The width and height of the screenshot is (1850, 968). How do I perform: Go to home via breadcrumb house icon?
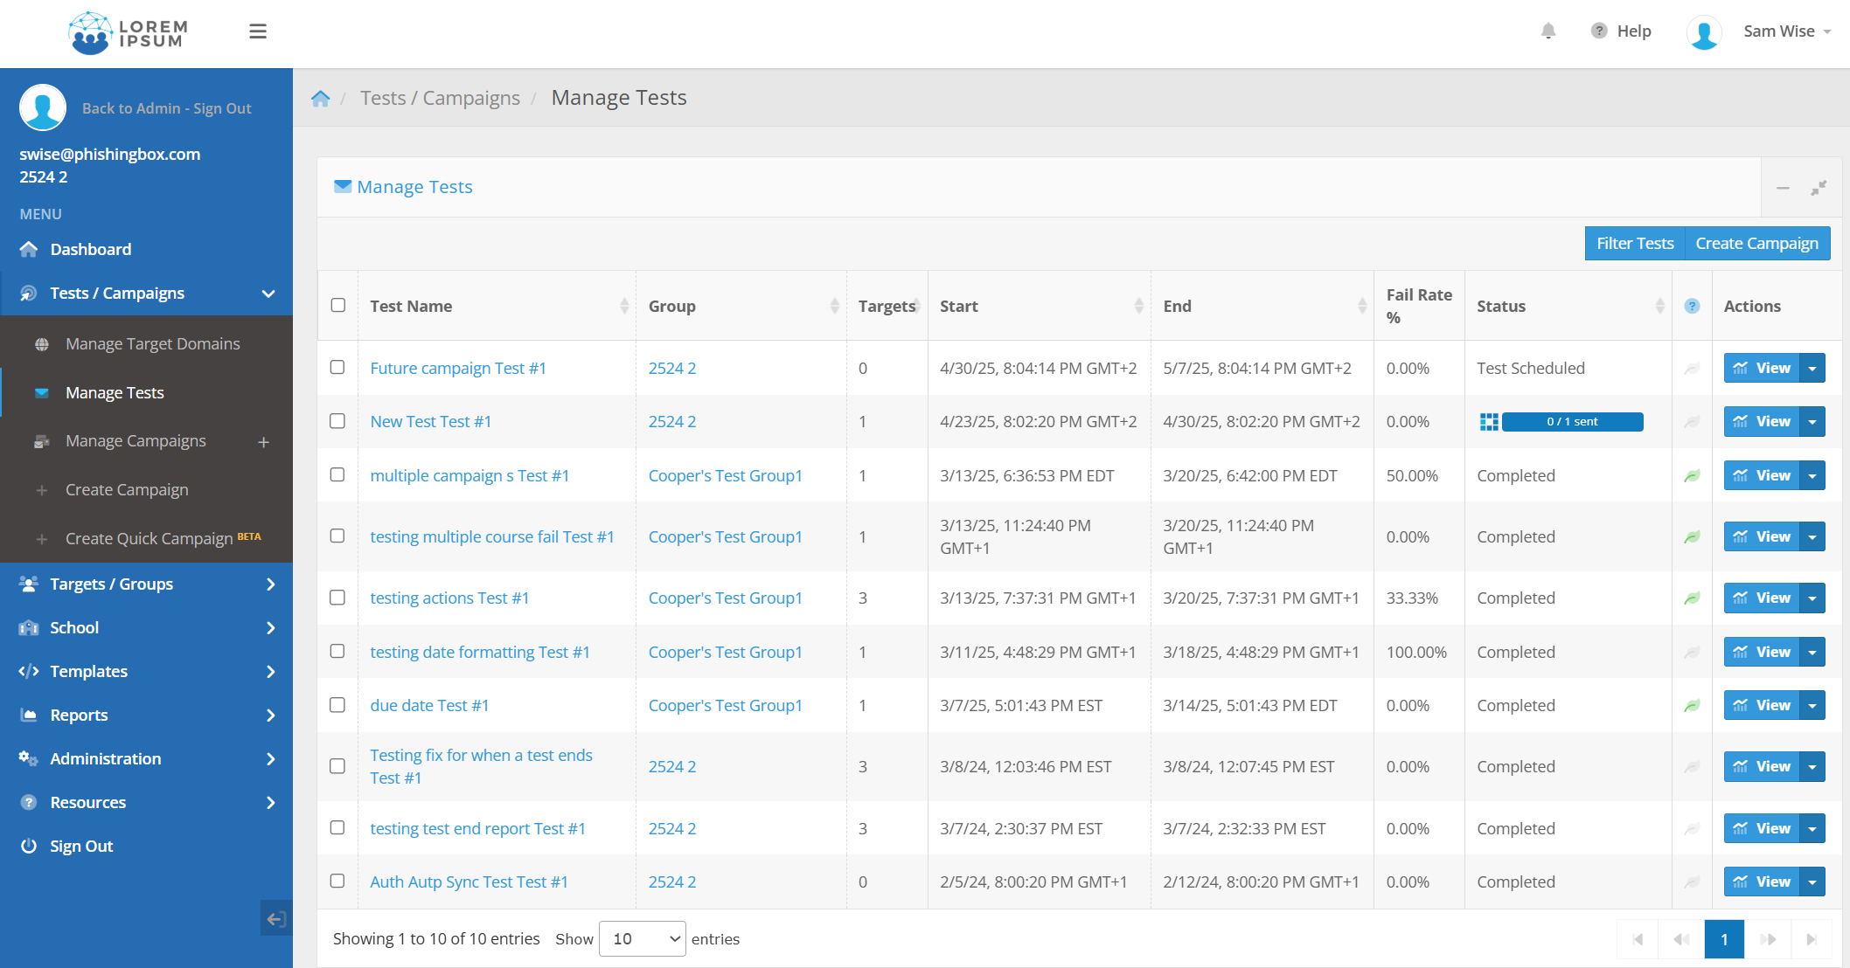tap(321, 98)
